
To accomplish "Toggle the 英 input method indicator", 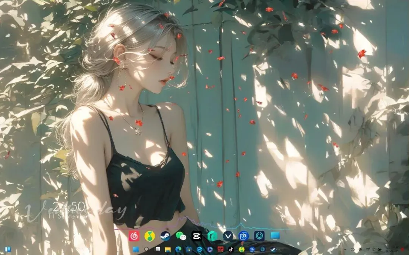I will click(360, 249).
